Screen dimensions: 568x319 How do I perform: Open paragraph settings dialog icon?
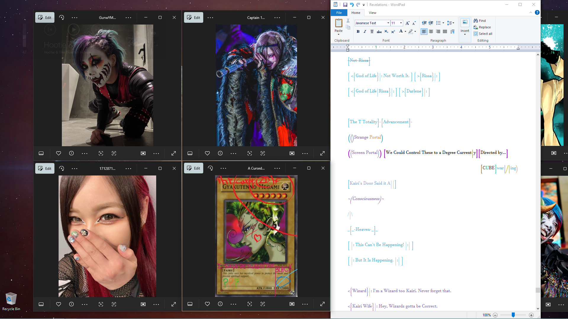[452, 32]
